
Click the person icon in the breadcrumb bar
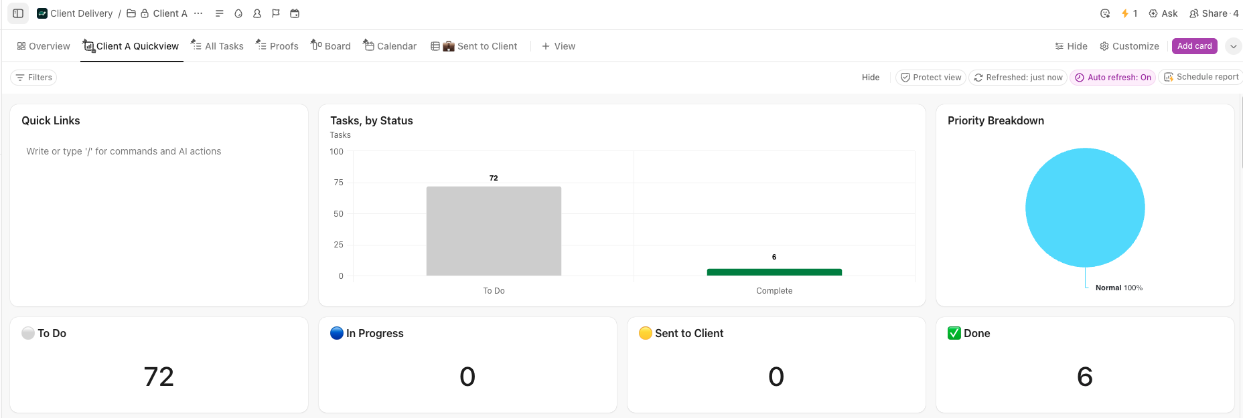[x=257, y=13]
